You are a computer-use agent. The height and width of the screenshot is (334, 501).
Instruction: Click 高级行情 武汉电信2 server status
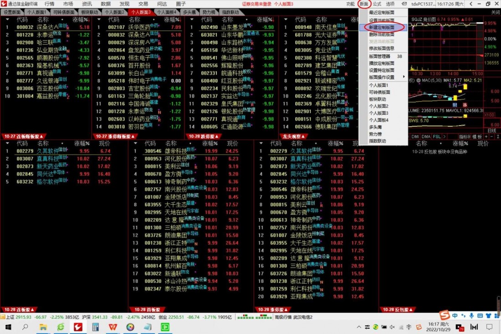pyautogui.click(x=294, y=317)
